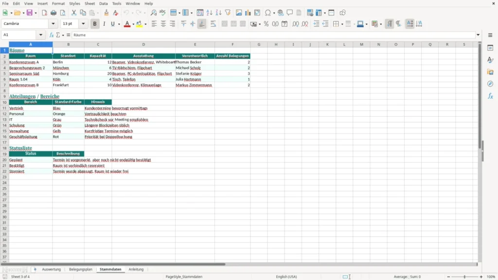This screenshot has width=498, height=280.
Task: Increase indent icon
Action: (316, 24)
